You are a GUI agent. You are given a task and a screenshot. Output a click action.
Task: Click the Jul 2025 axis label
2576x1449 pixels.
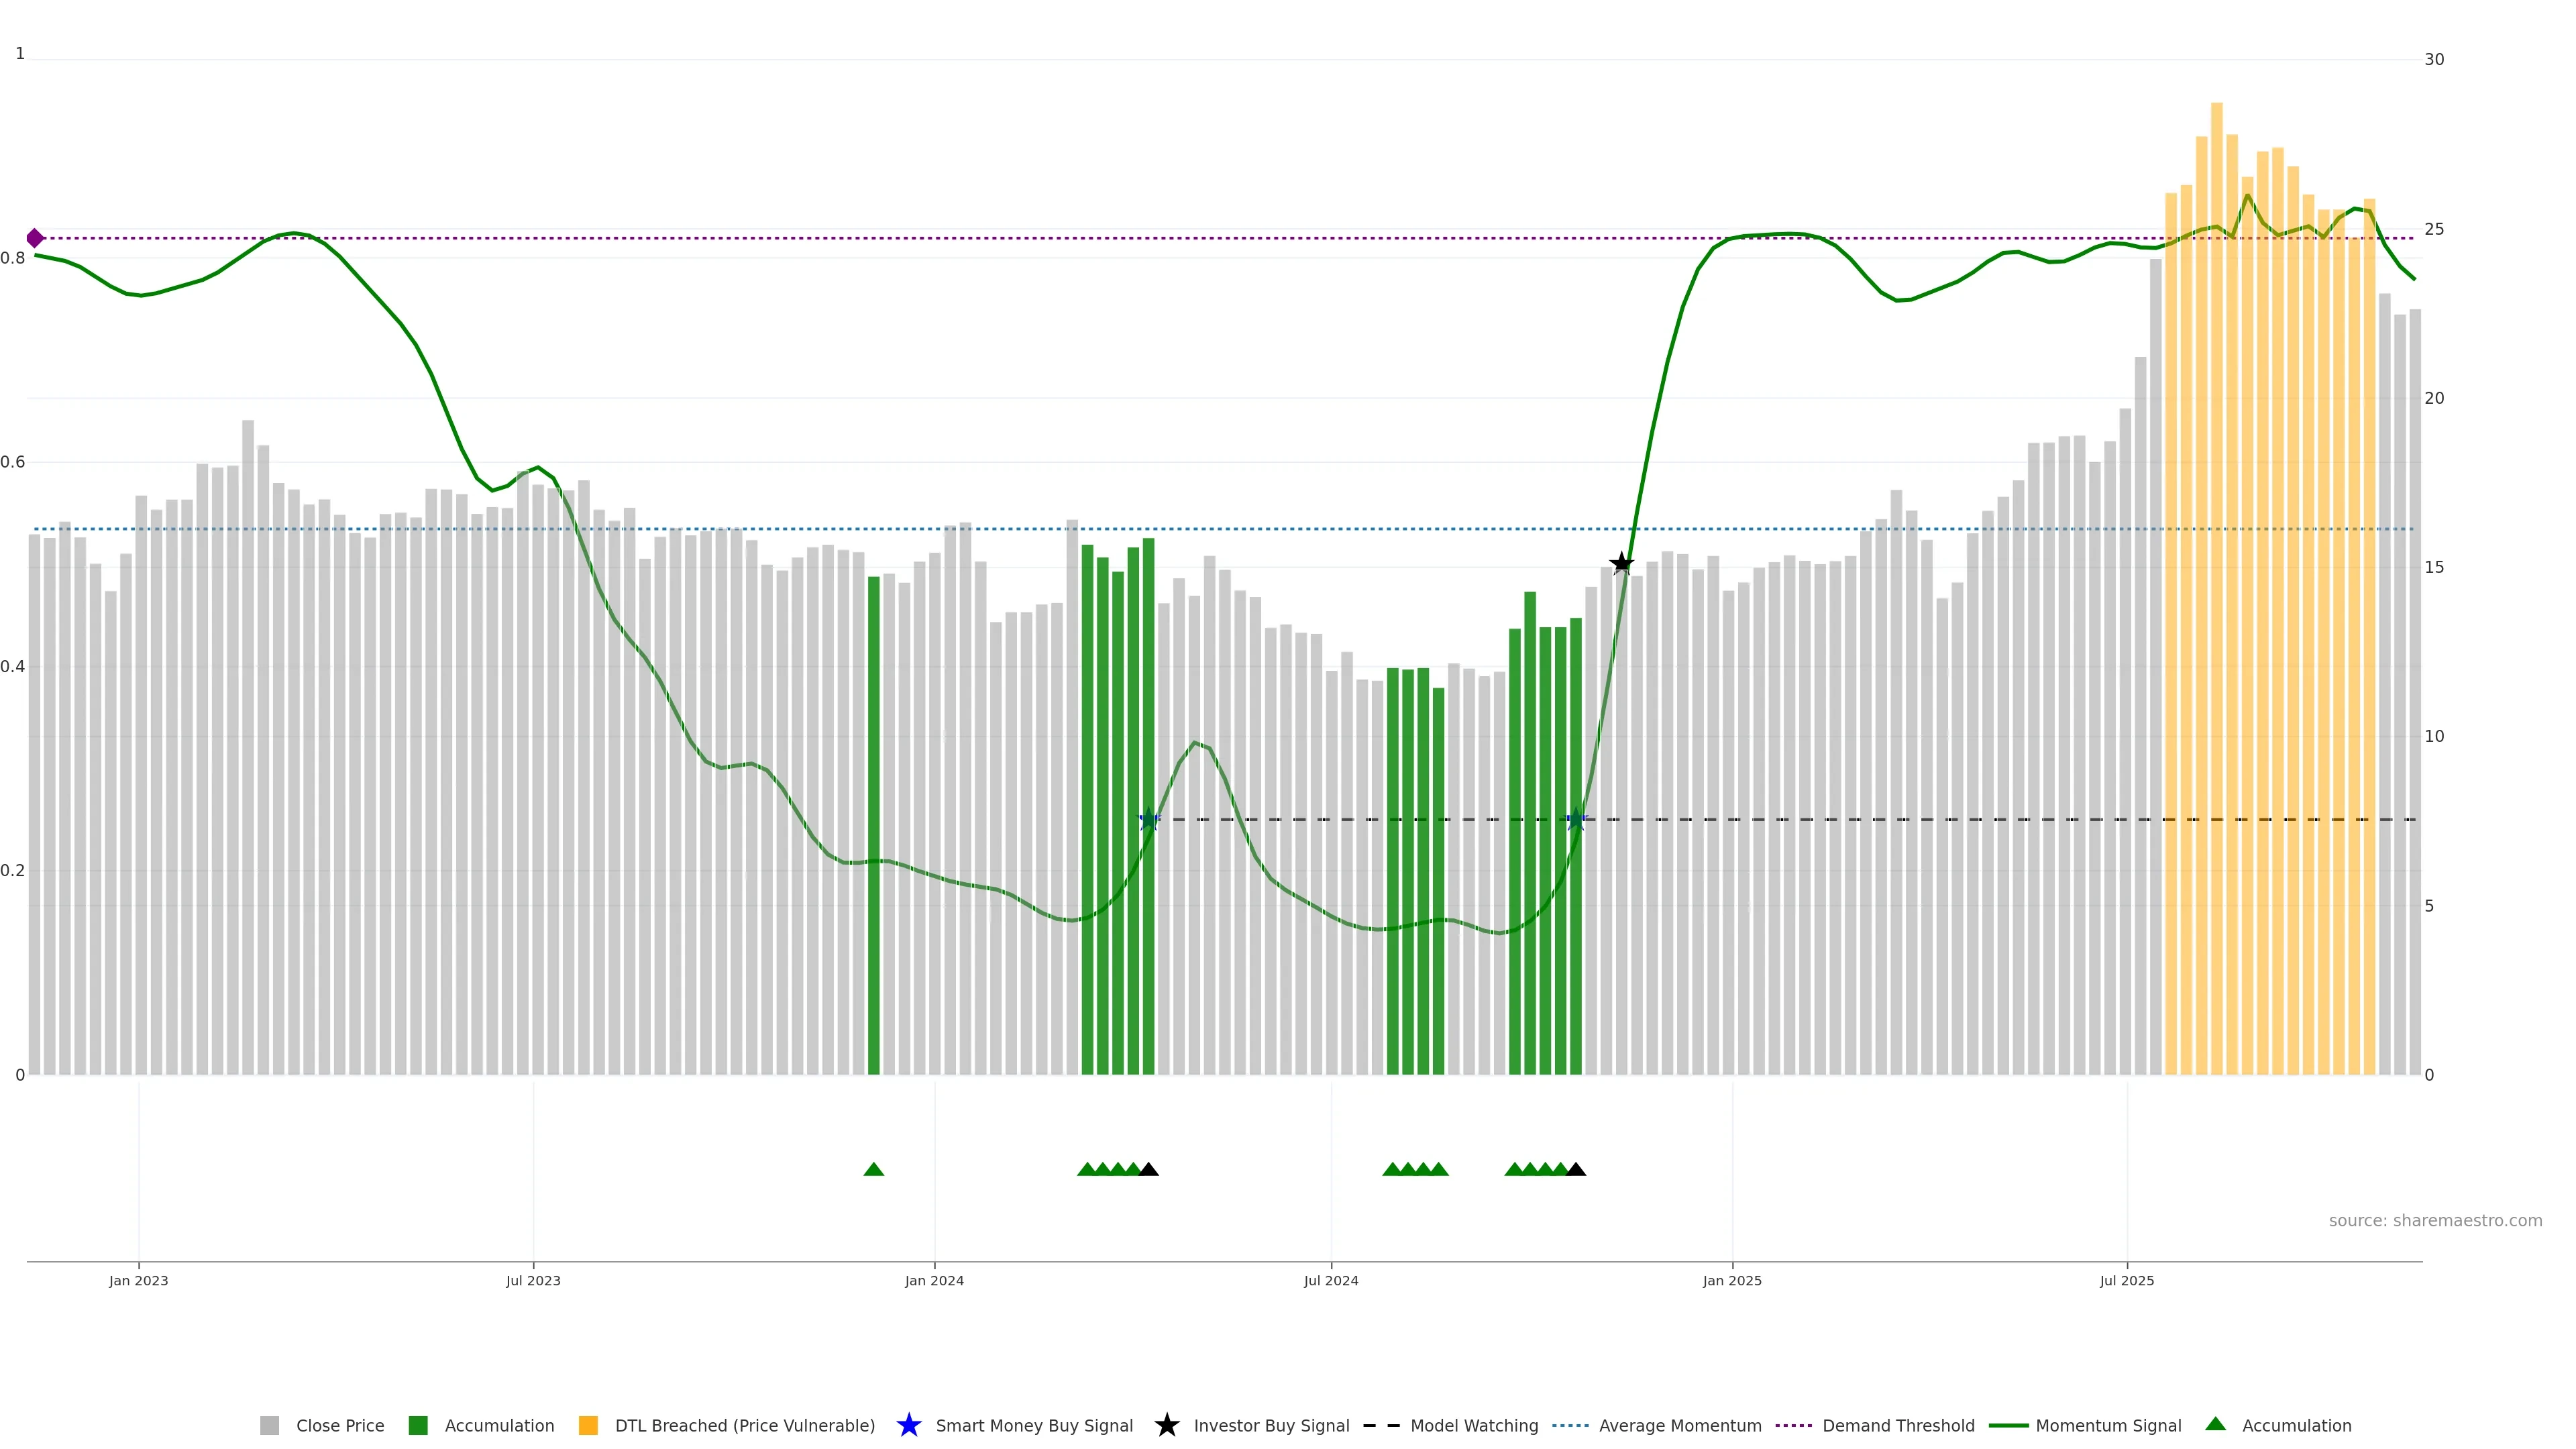point(2126,1280)
